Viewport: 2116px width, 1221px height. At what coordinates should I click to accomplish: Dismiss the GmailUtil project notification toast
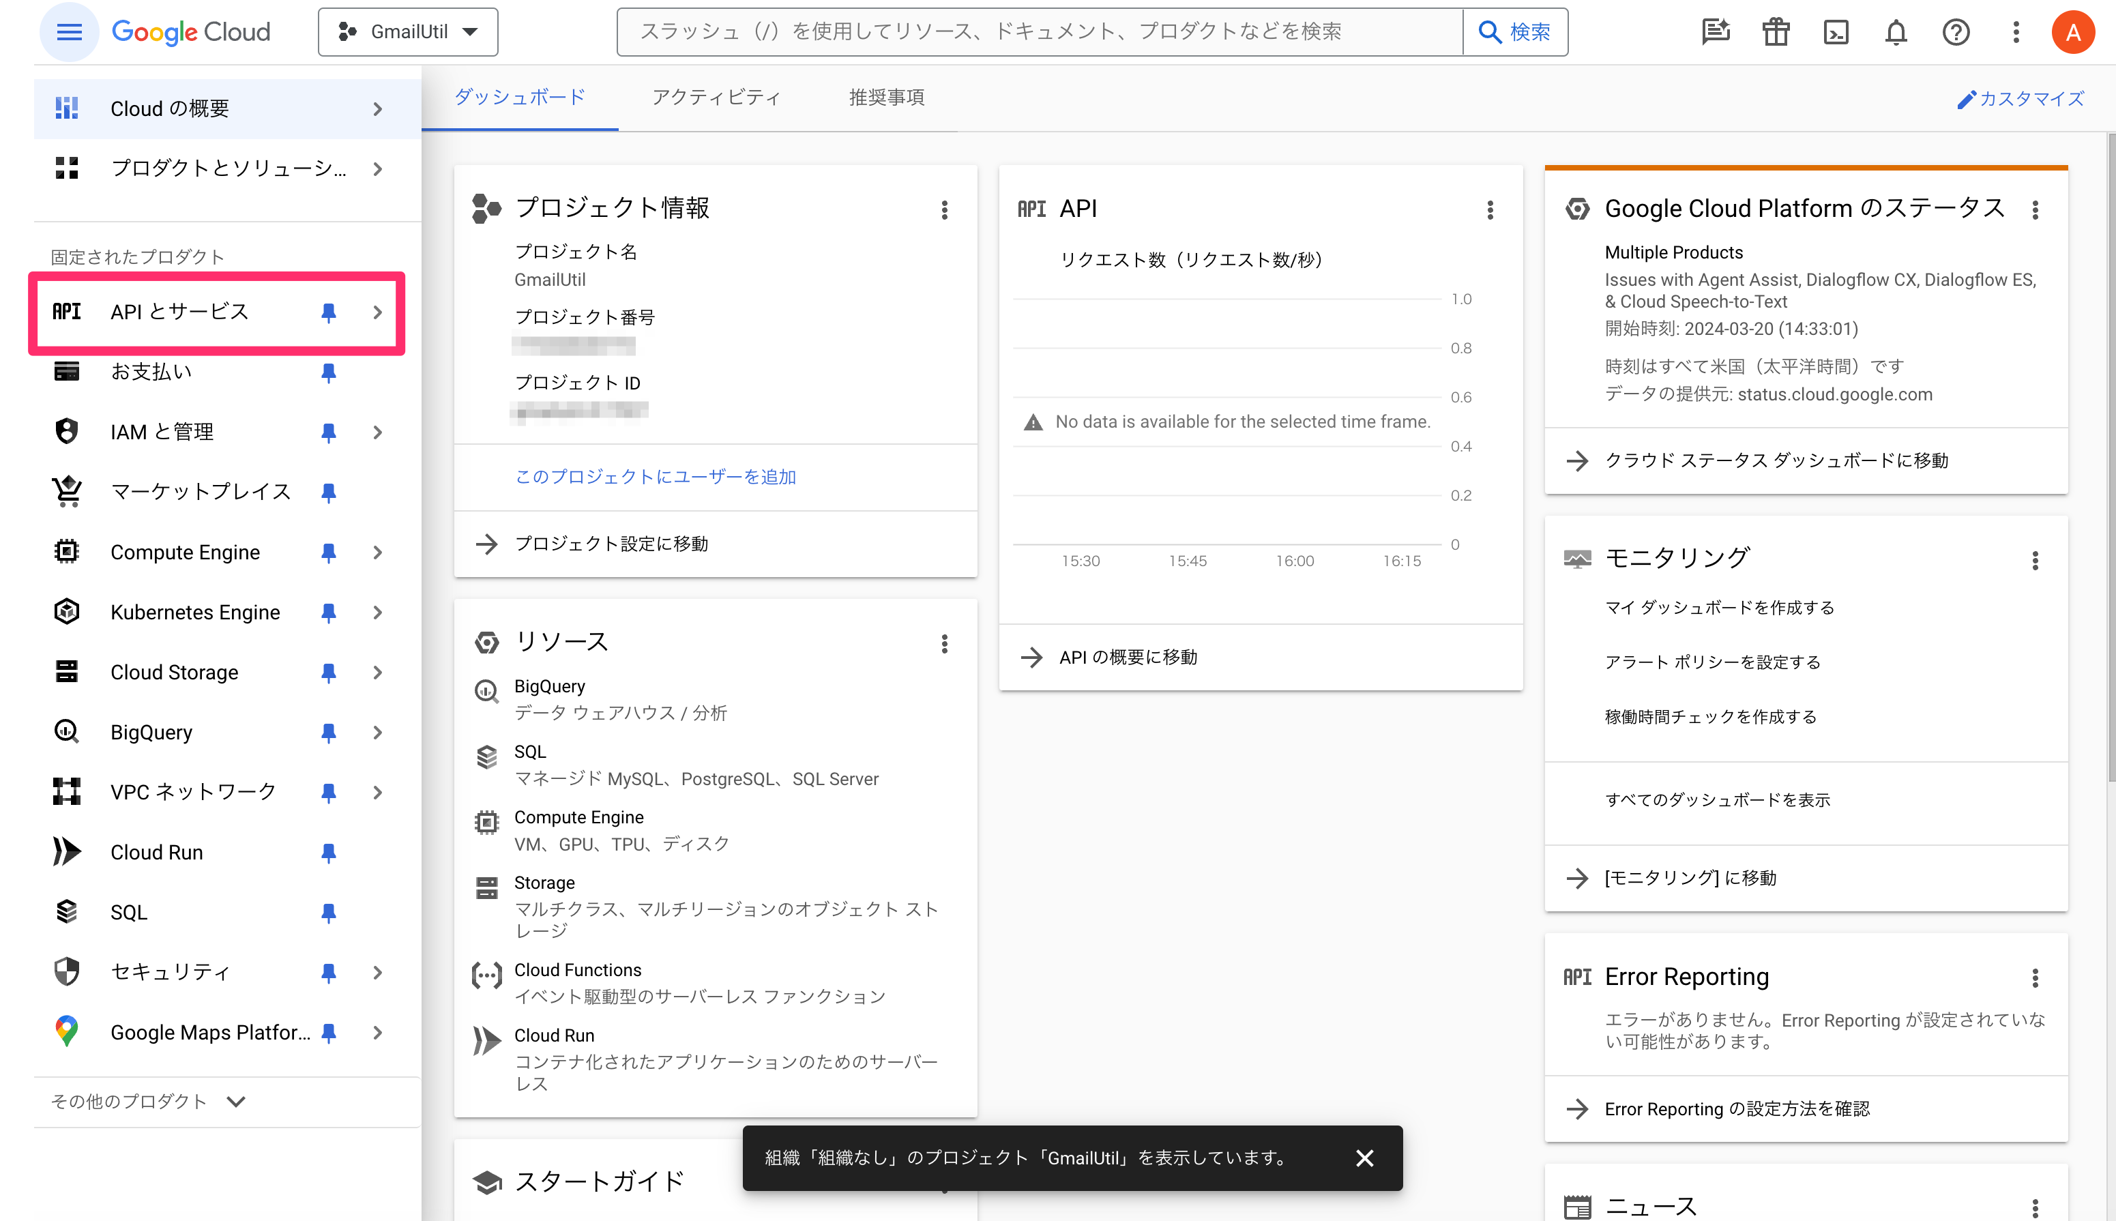click(1364, 1158)
